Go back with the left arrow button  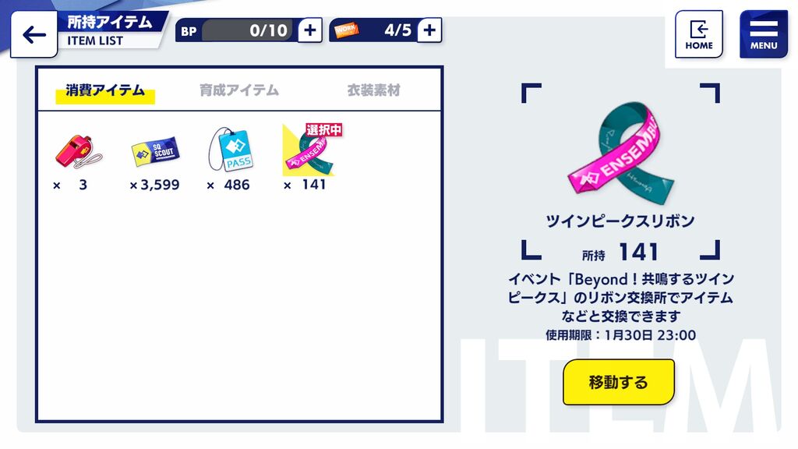[x=34, y=34]
